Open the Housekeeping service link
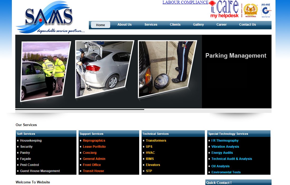This screenshot has height=185, width=290. (31, 141)
